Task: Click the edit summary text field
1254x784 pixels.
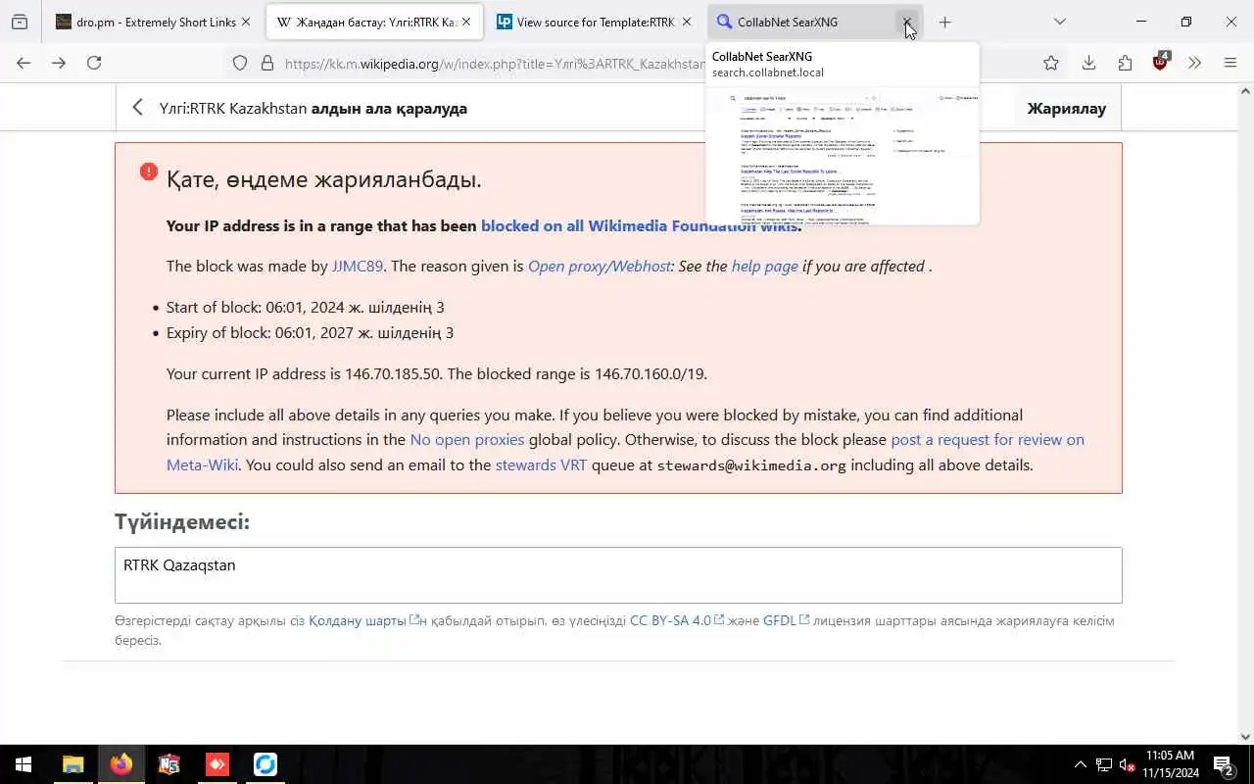Action: [x=618, y=574]
